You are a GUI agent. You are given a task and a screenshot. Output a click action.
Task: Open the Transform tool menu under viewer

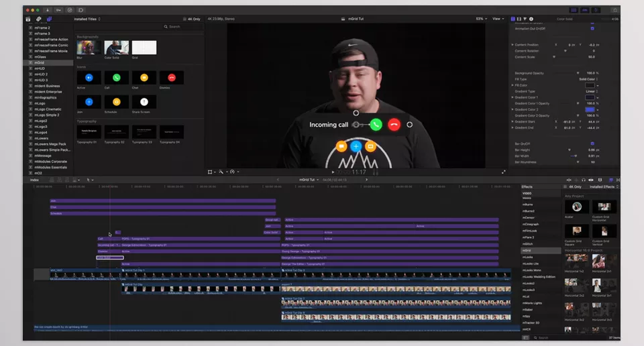(x=211, y=172)
